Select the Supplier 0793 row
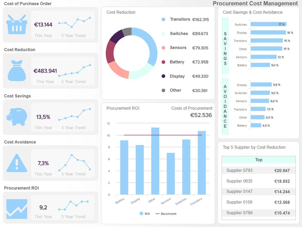This screenshot has height=227, width=302. coord(259,171)
